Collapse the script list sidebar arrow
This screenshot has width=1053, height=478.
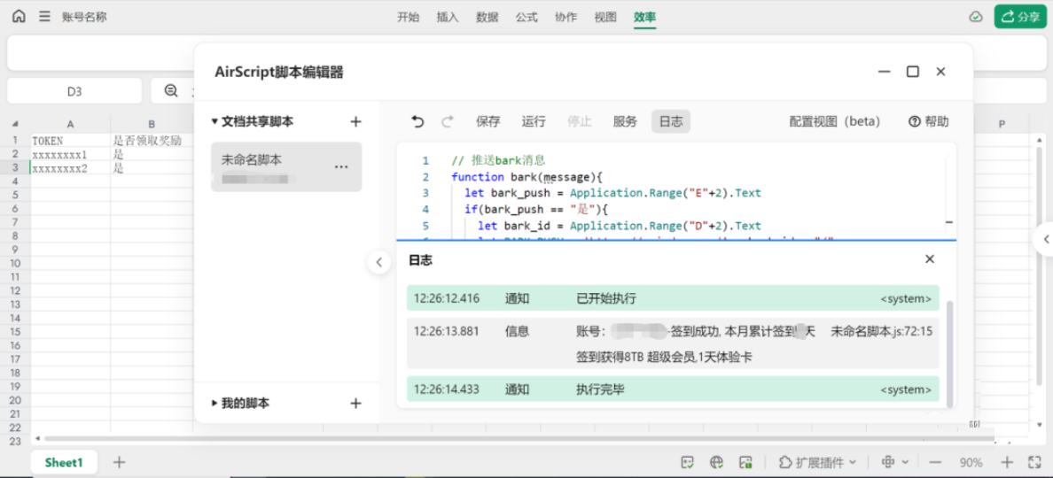[x=378, y=262]
